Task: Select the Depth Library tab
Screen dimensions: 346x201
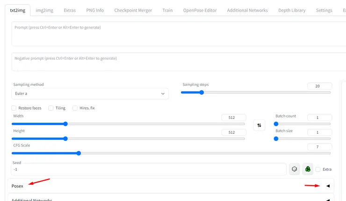Action: [292, 10]
